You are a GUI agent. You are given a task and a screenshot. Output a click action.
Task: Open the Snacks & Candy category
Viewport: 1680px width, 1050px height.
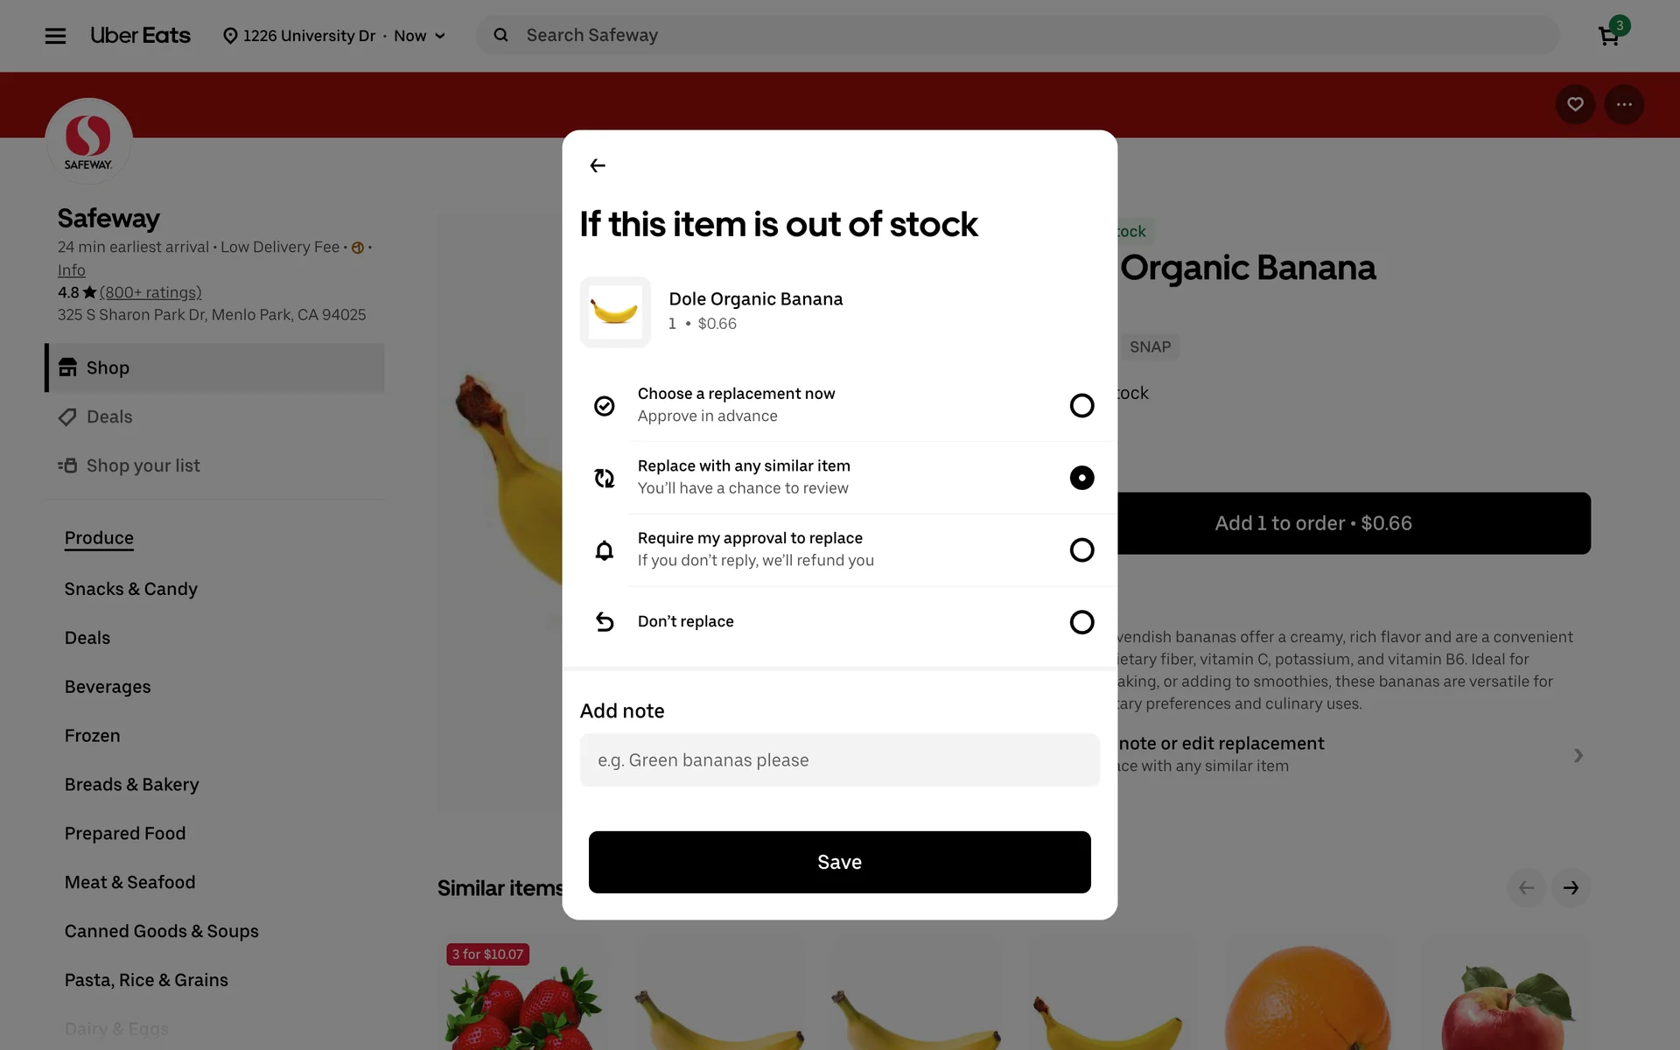click(131, 589)
